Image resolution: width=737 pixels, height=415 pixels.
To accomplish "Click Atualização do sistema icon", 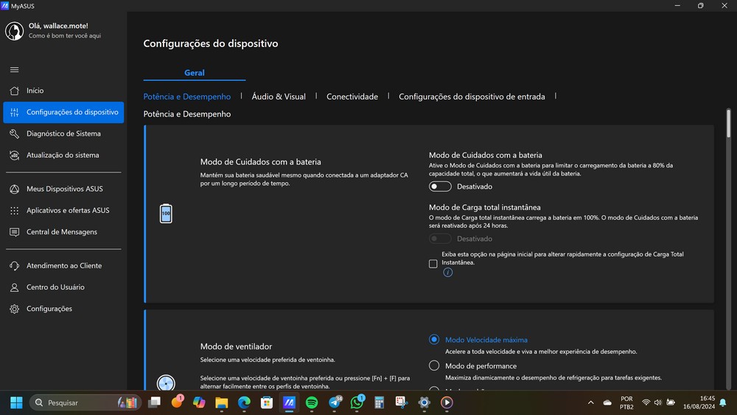I will (x=14, y=156).
